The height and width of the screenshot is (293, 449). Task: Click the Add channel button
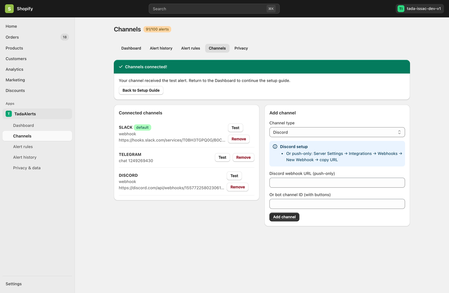(x=284, y=217)
